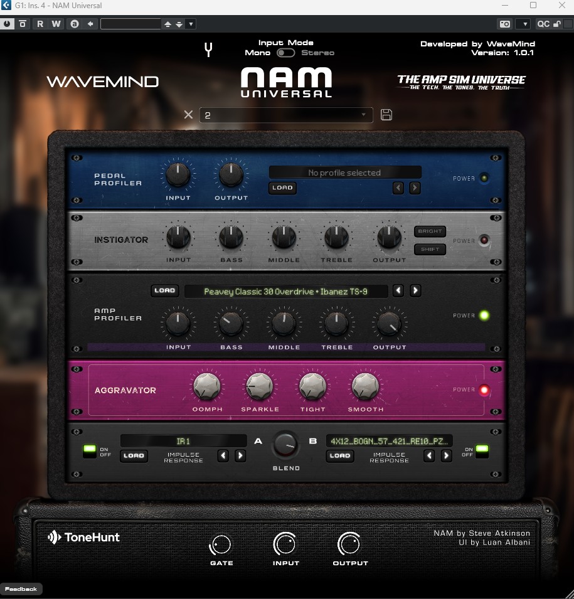Adjust Instigator INPUT knob
574x599 pixels.
tap(178, 237)
